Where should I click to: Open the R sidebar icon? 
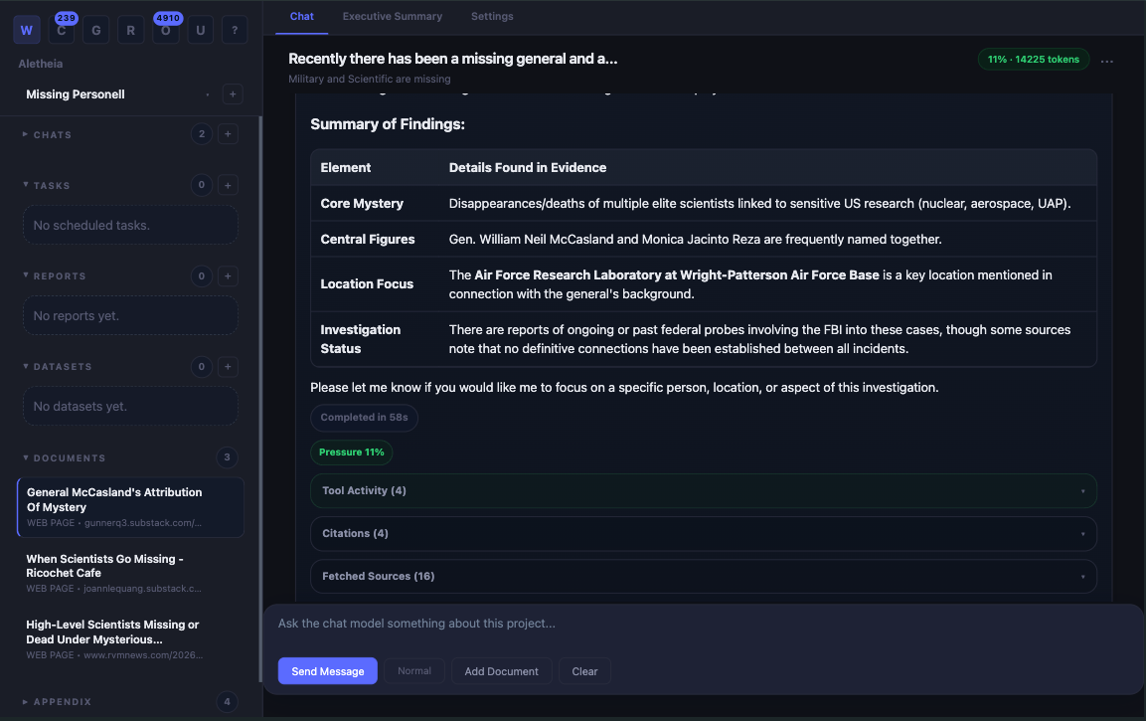point(131,30)
